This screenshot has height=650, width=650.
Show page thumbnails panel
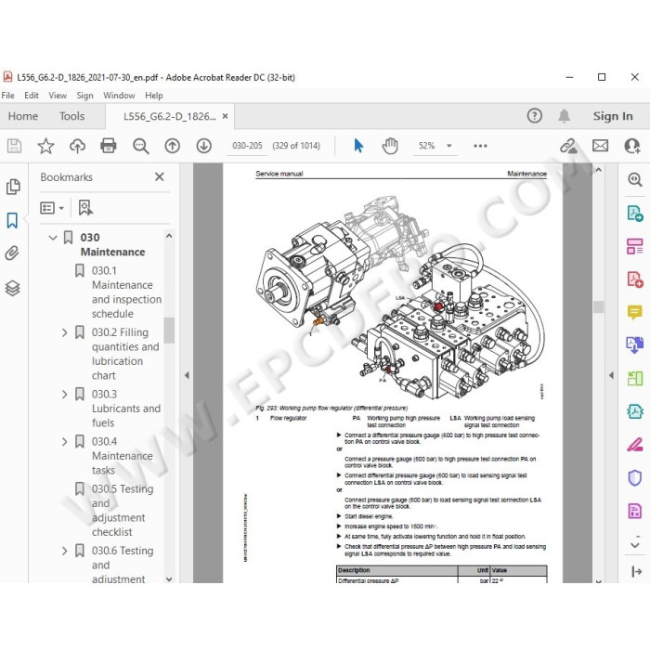click(13, 187)
